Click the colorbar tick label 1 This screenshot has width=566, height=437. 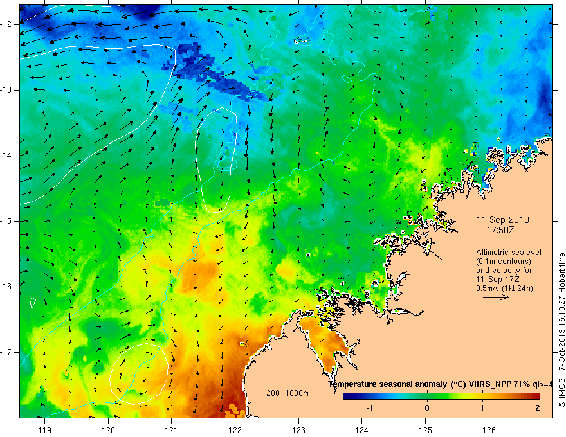[482, 408]
